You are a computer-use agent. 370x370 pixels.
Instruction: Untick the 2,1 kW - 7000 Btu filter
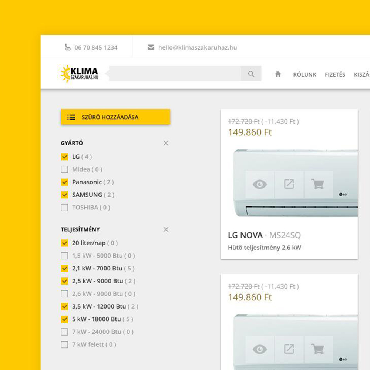[64, 268]
